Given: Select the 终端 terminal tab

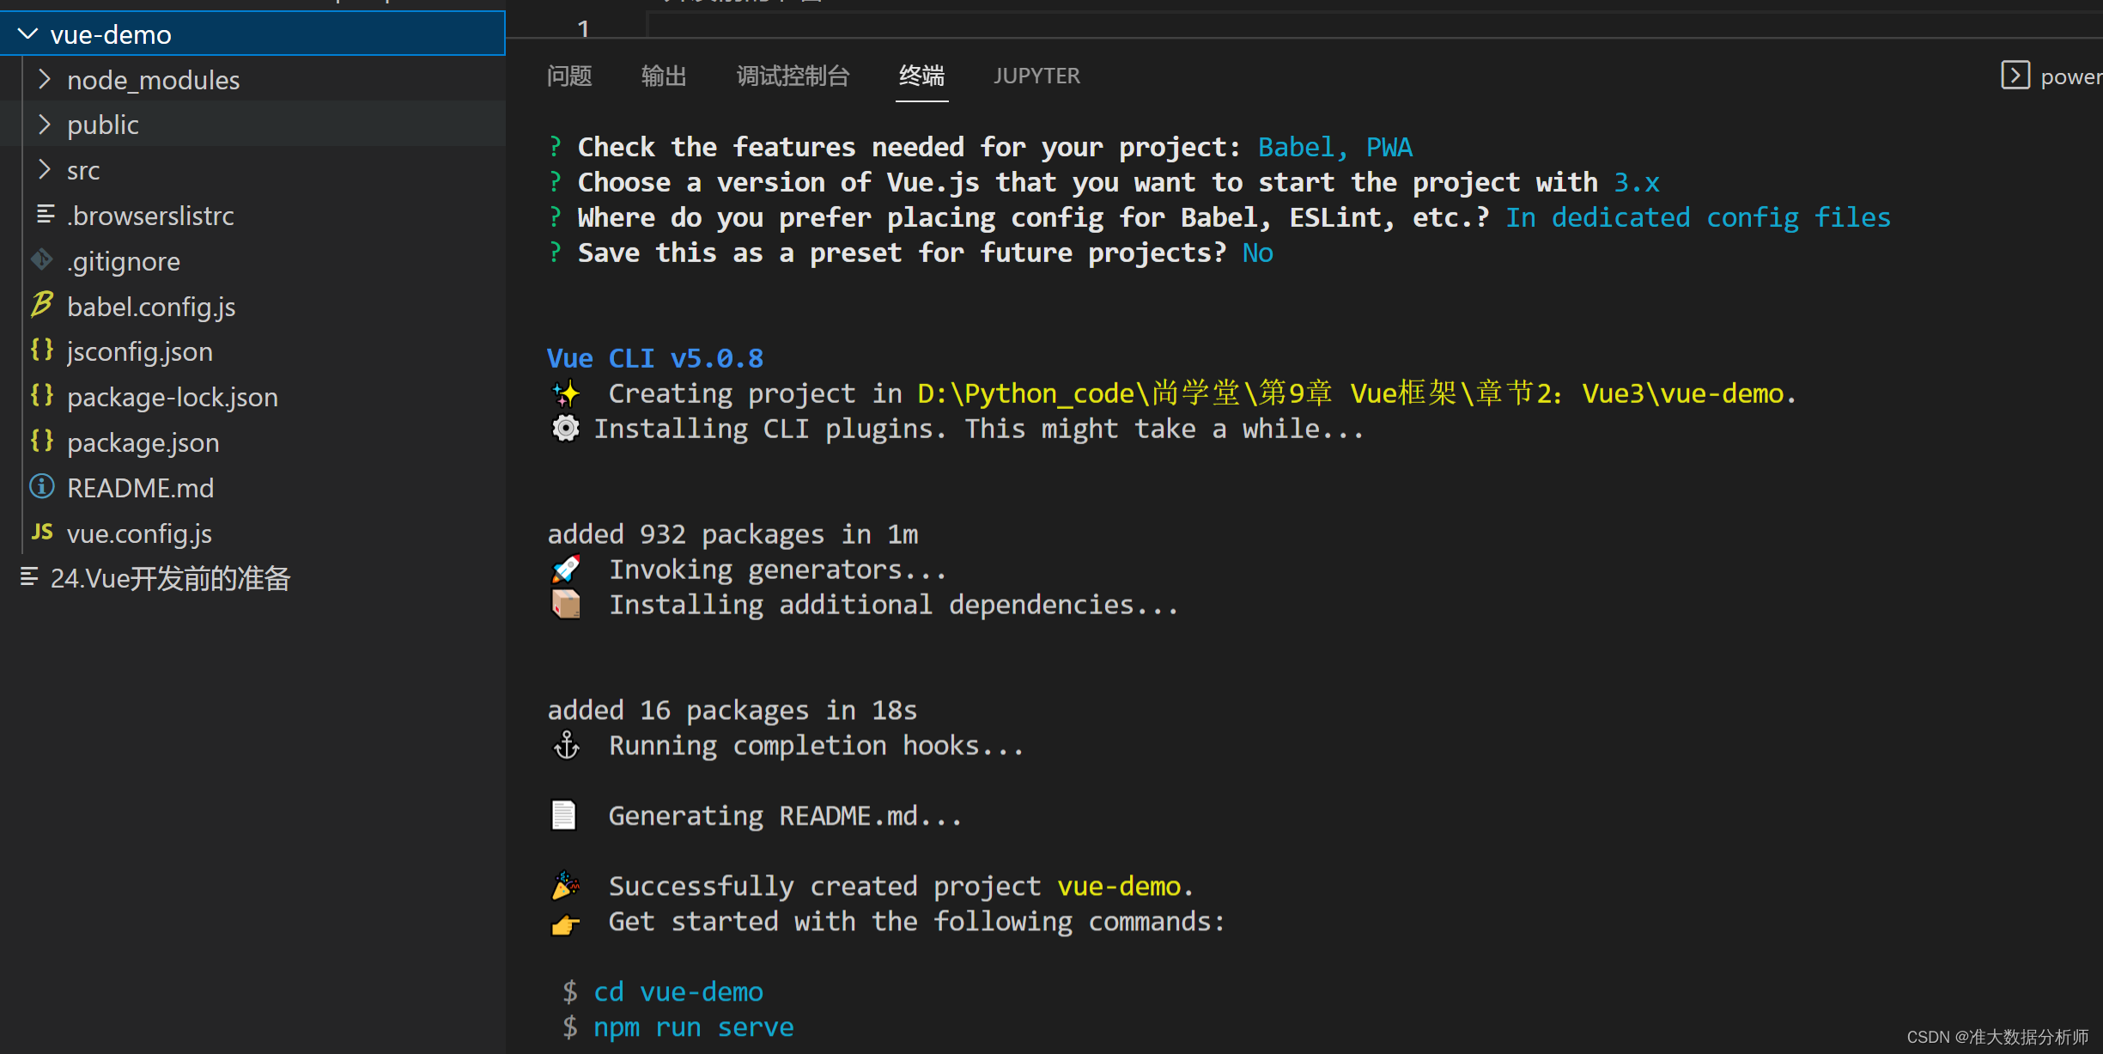Looking at the screenshot, I should pyautogui.click(x=921, y=76).
